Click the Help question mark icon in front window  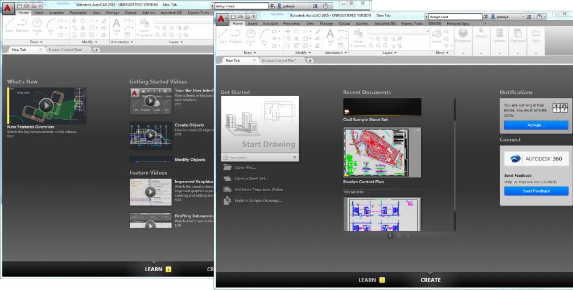(x=539, y=17)
